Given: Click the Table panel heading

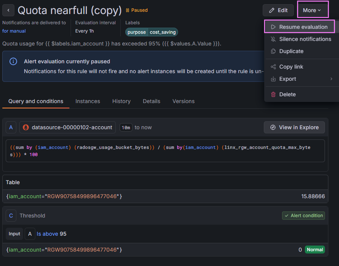Looking at the screenshot, I should (13, 182).
